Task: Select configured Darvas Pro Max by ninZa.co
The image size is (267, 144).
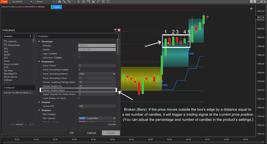Action: (x=19, y=93)
